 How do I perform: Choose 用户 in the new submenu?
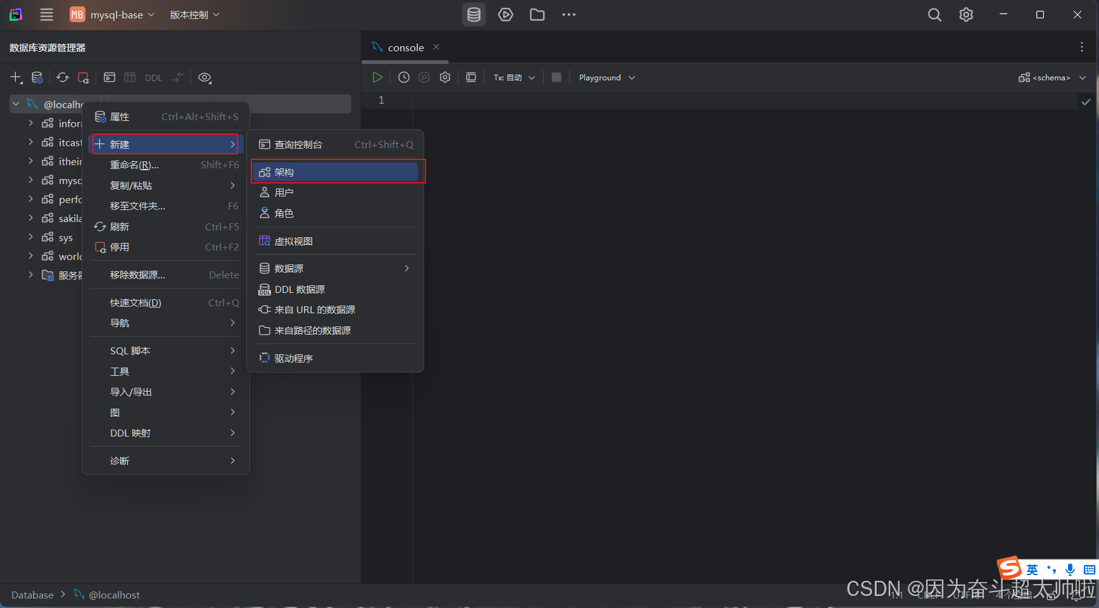coord(336,192)
